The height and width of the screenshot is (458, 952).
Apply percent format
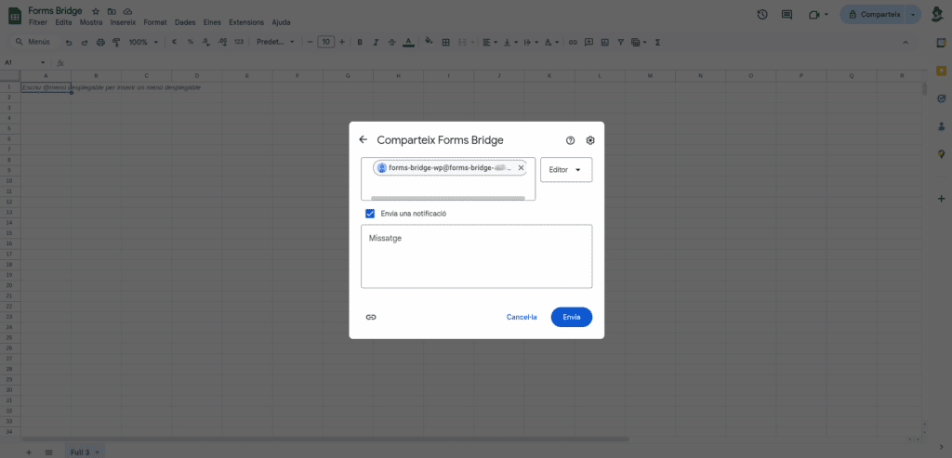190,43
